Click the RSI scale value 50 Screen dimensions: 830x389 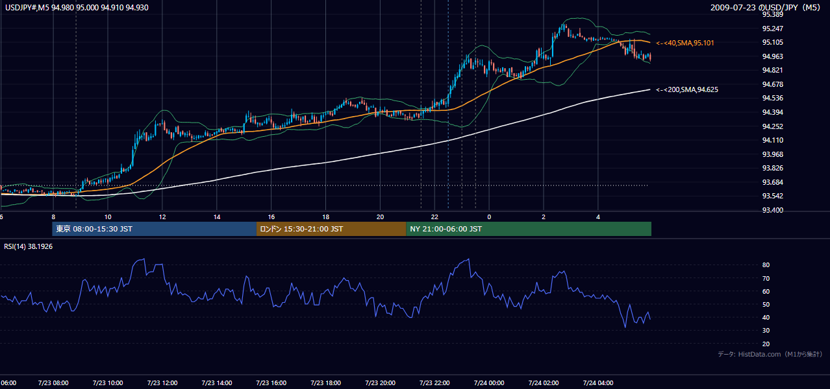tap(766, 304)
